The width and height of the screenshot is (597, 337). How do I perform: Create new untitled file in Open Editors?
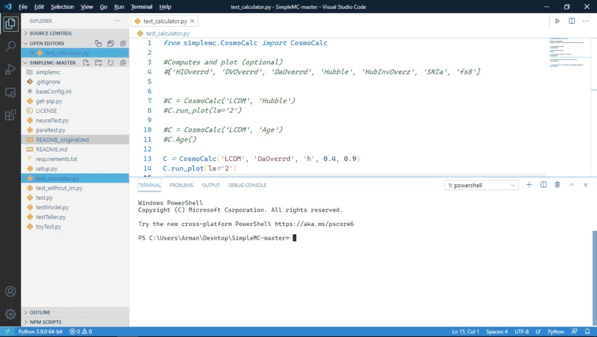99,44
